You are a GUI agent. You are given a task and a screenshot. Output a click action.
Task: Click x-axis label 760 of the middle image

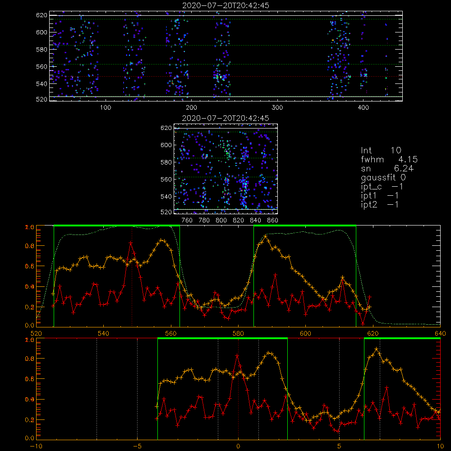[x=187, y=221]
